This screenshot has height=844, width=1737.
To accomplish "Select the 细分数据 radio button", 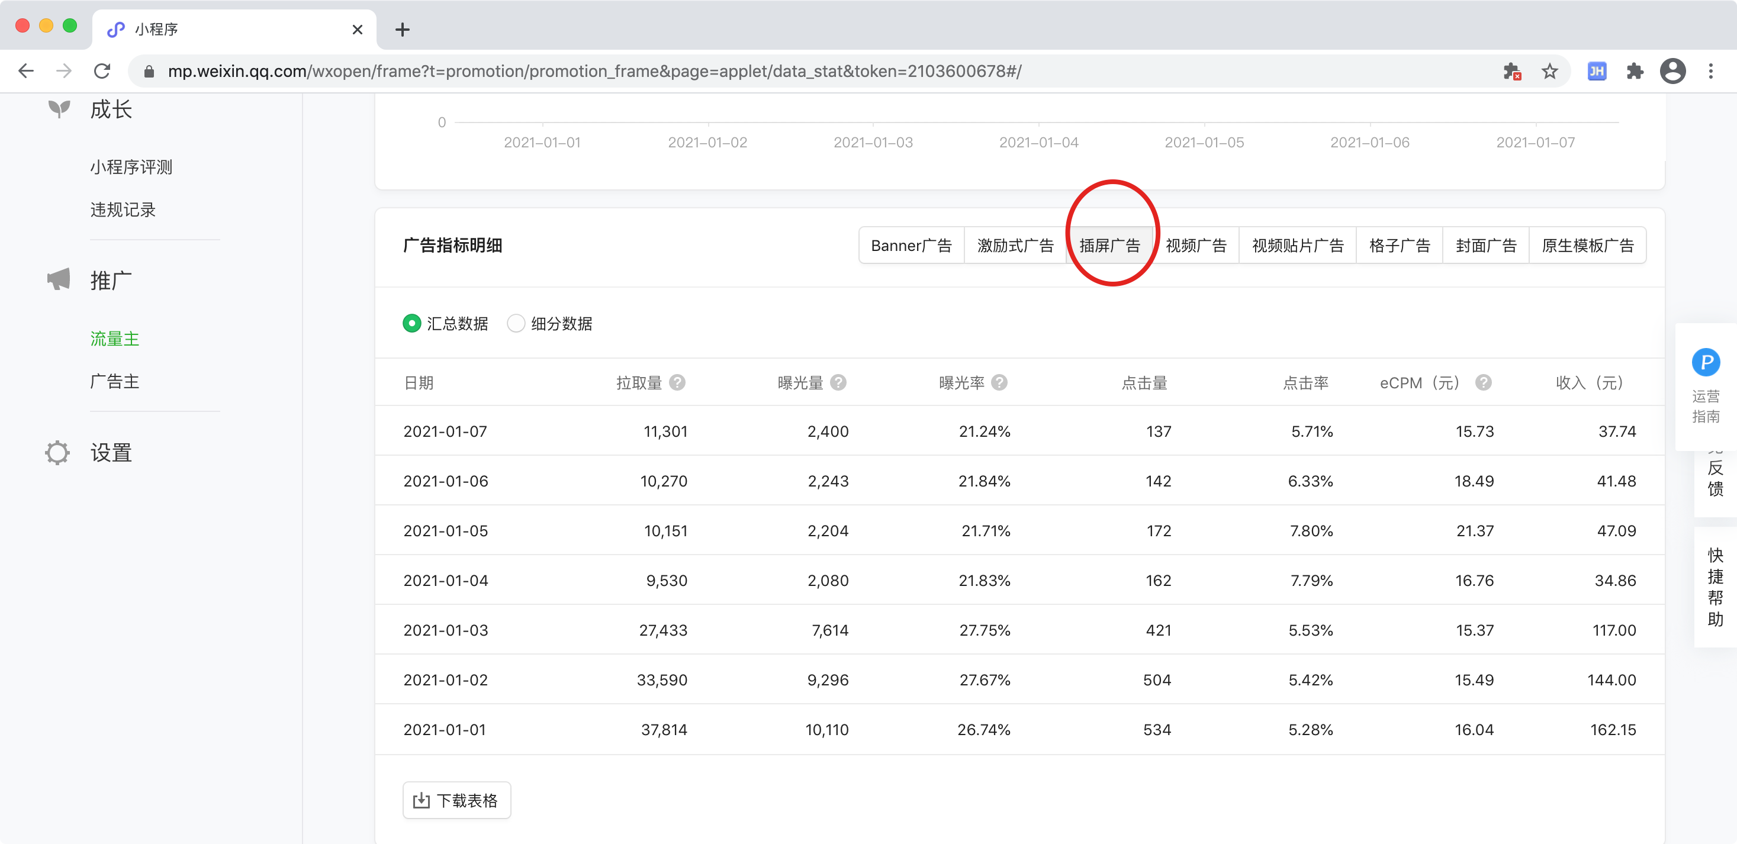I will click(516, 324).
